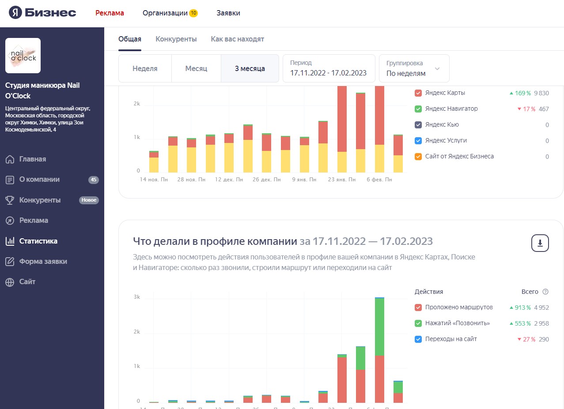Screen dimensions: 564x409
Task: Toggle the Яндекс Навигатор checkbox
Action: [418, 109]
